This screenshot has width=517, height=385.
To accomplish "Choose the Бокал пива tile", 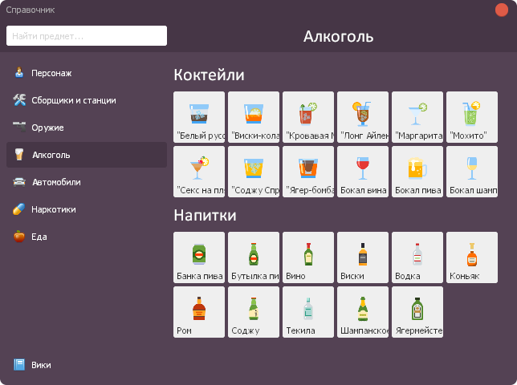I will click(417, 172).
